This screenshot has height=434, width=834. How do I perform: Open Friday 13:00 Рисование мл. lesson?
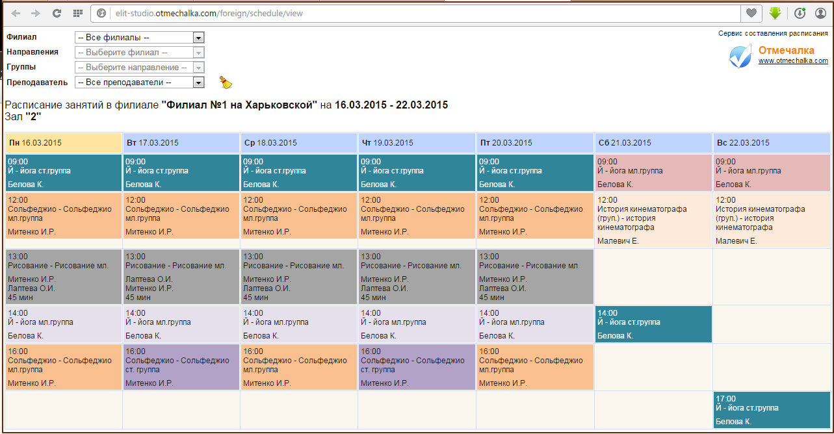[x=535, y=277]
